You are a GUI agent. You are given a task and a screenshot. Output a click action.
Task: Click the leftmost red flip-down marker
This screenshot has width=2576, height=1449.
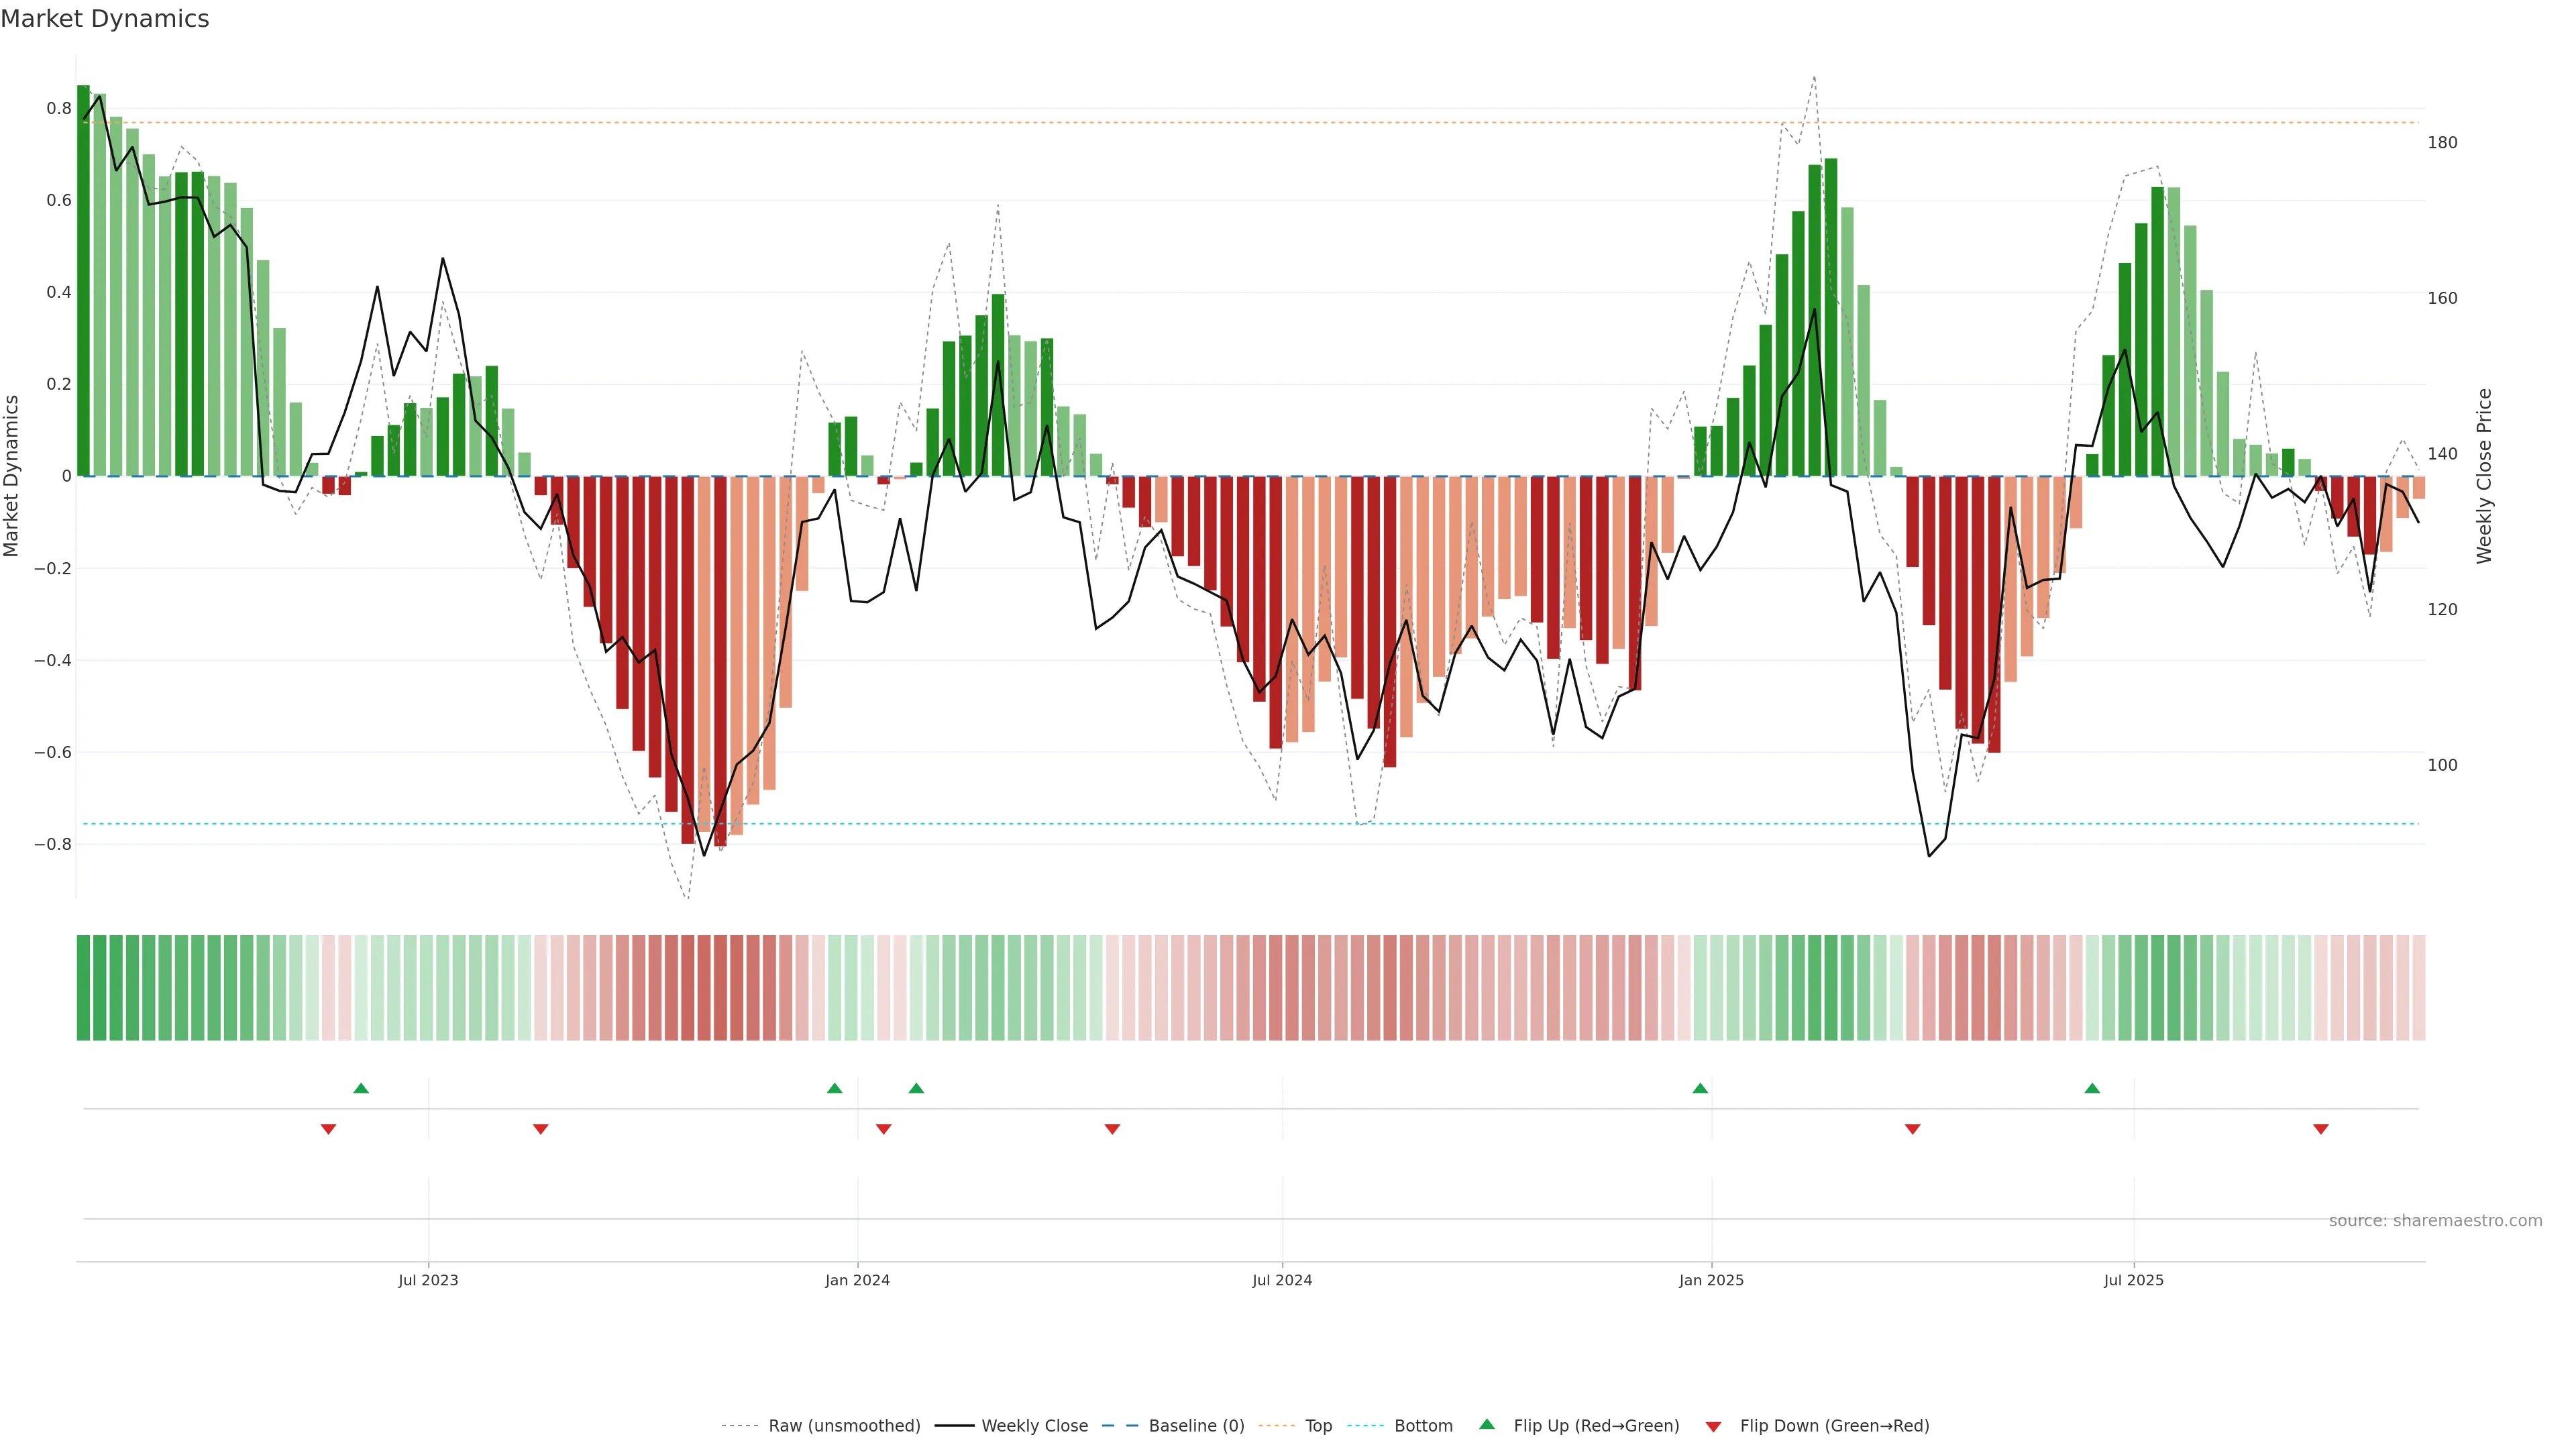(x=328, y=1129)
